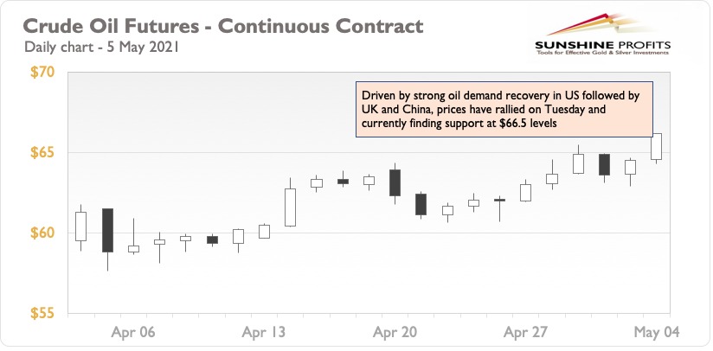The height and width of the screenshot is (351, 713).
Task: Select the peach annotation text box
Action: 504,110
